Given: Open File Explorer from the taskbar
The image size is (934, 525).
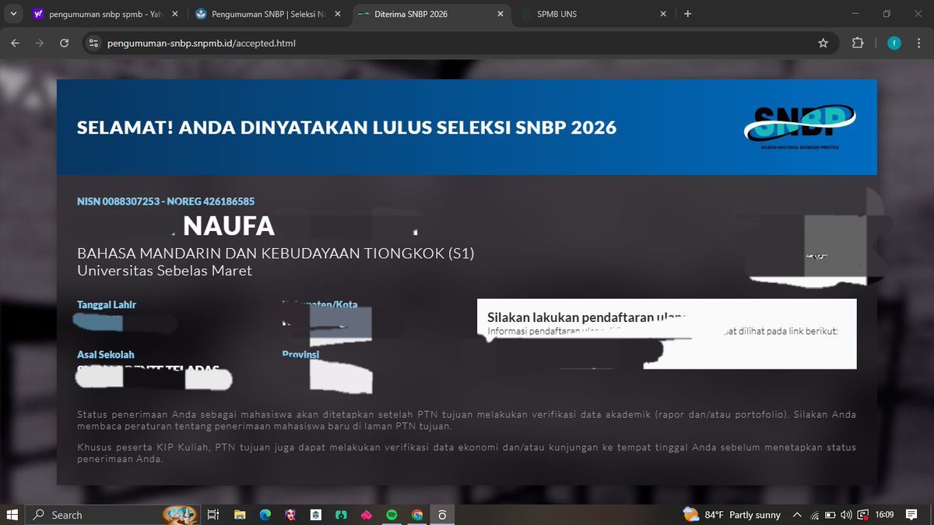Looking at the screenshot, I should pos(240,515).
